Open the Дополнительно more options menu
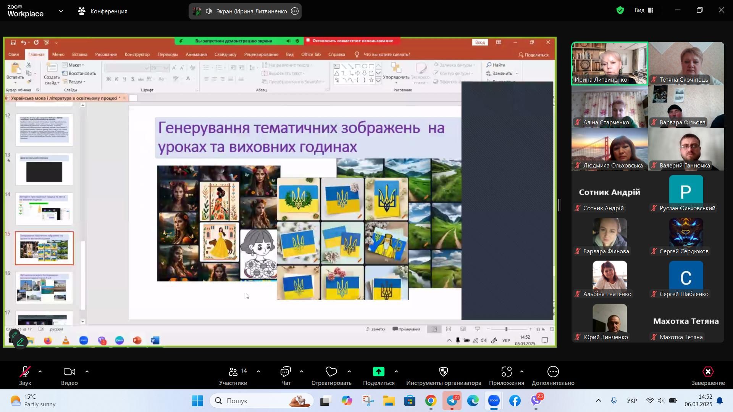Image resolution: width=733 pixels, height=412 pixels. click(x=553, y=376)
